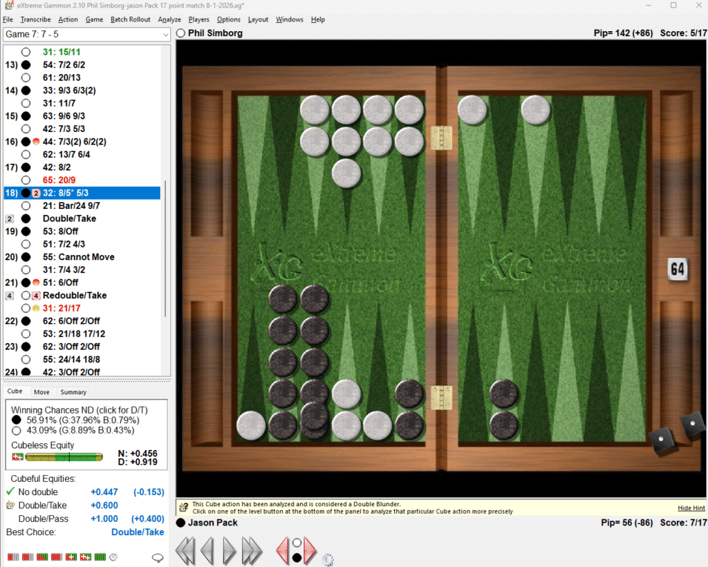Open the comment speech-bubble icon
Viewport: 708px width, 567px height.
tap(158, 557)
